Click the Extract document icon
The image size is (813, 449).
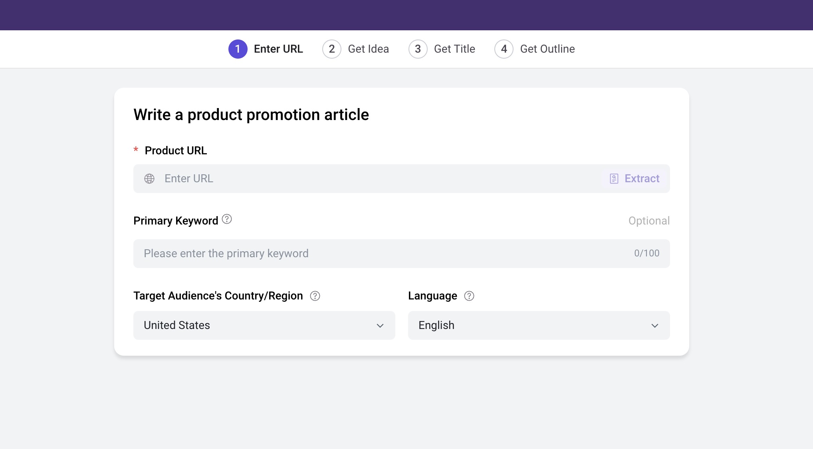click(614, 179)
